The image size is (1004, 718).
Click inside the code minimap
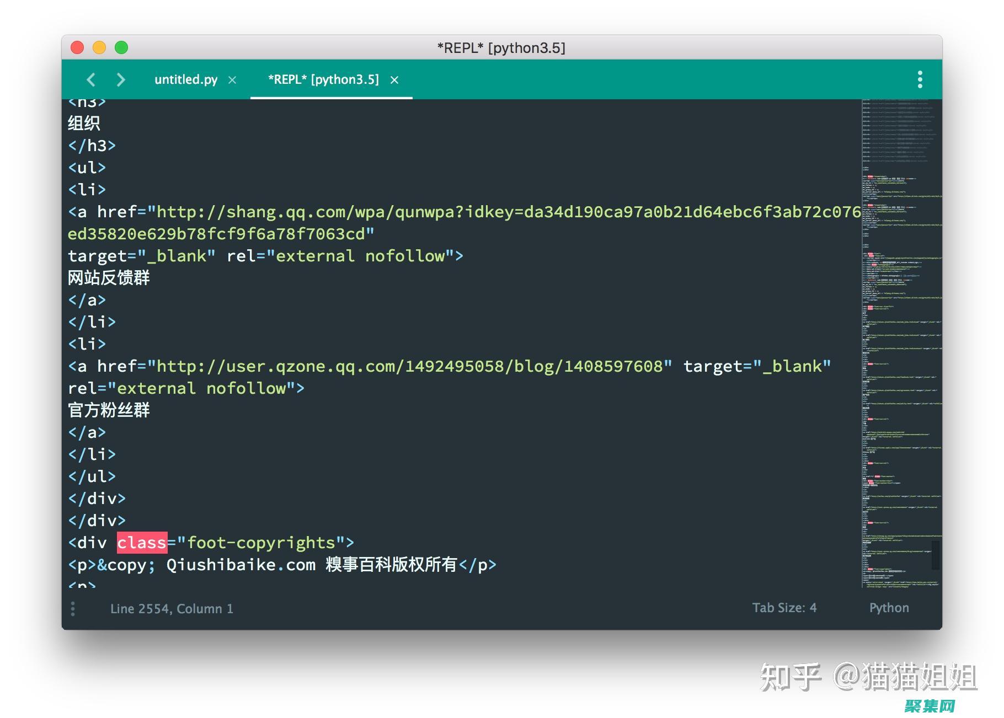900,331
